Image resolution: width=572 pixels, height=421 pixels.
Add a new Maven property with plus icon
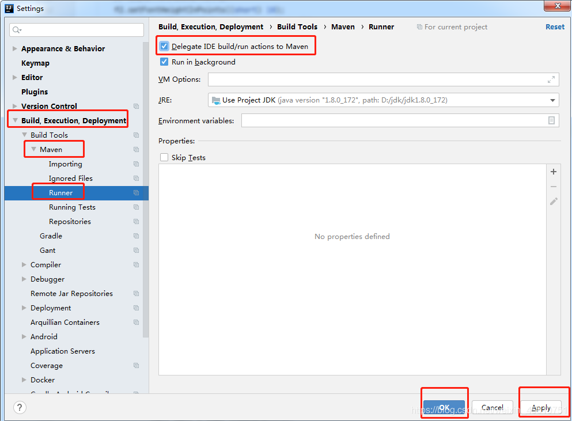554,172
